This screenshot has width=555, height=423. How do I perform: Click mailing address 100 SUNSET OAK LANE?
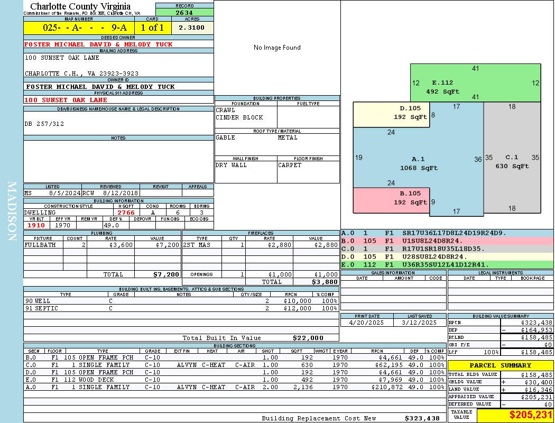point(62,58)
